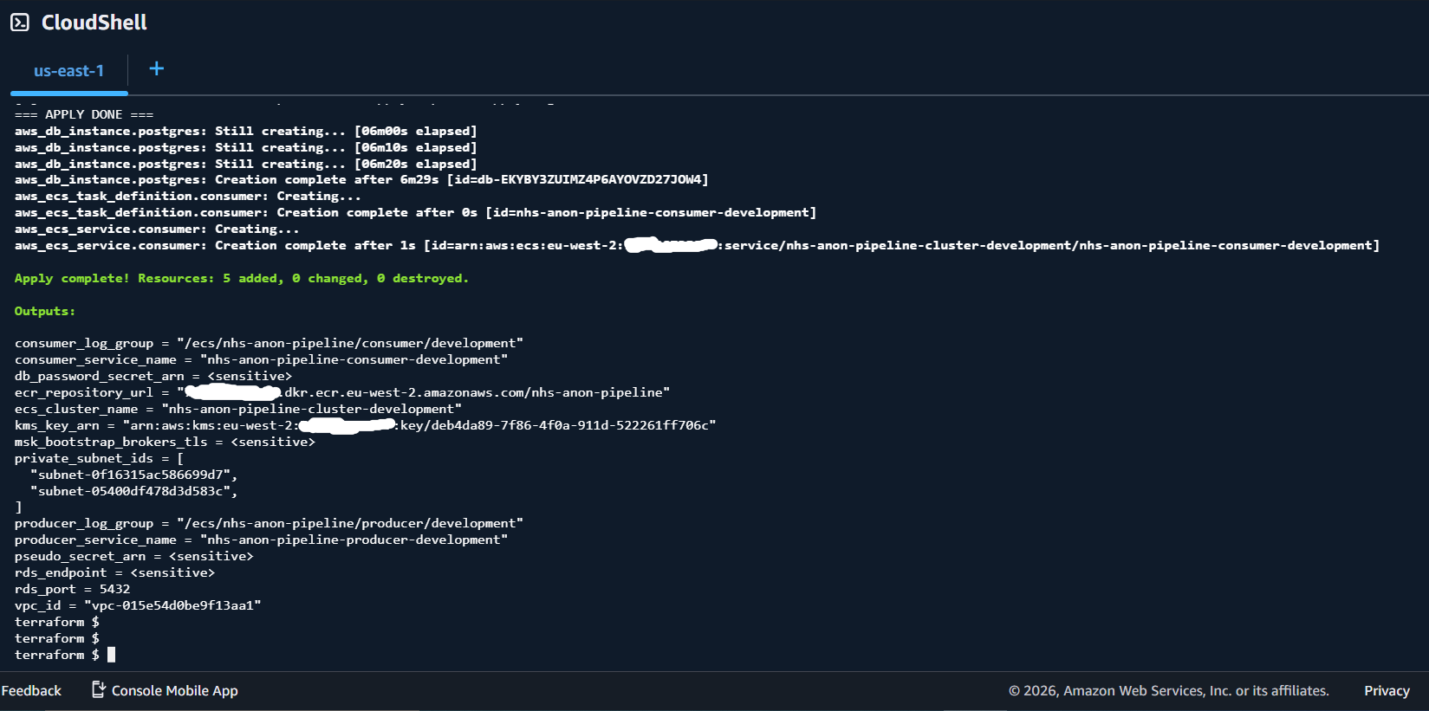Click the Amazon Web Services copyright text
The height and width of the screenshot is (711, 1429).
(1168, 690)
